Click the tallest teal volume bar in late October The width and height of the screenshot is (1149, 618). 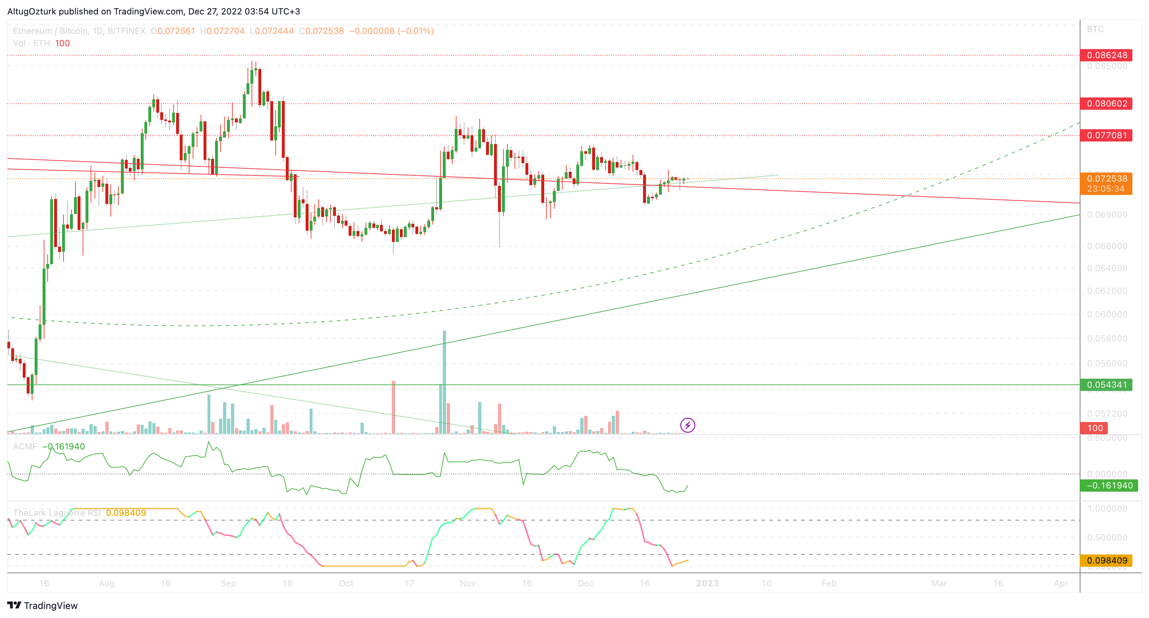444,382
